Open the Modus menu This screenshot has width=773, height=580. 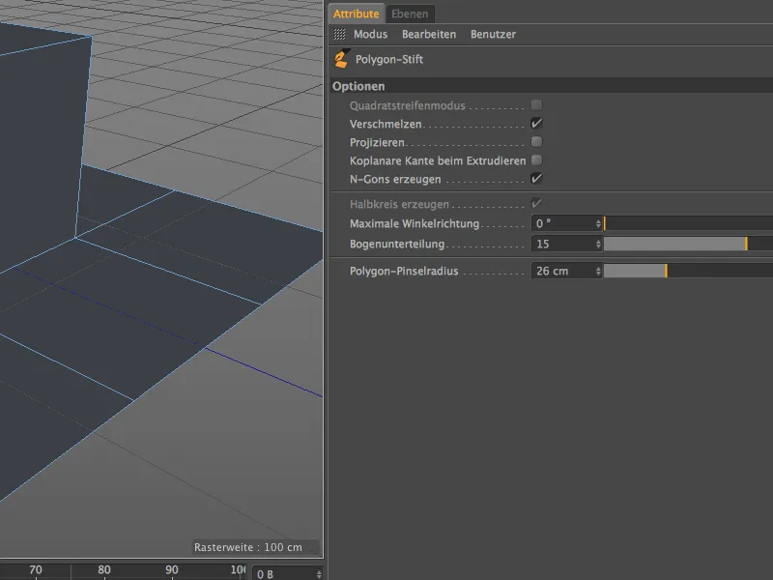370,34
